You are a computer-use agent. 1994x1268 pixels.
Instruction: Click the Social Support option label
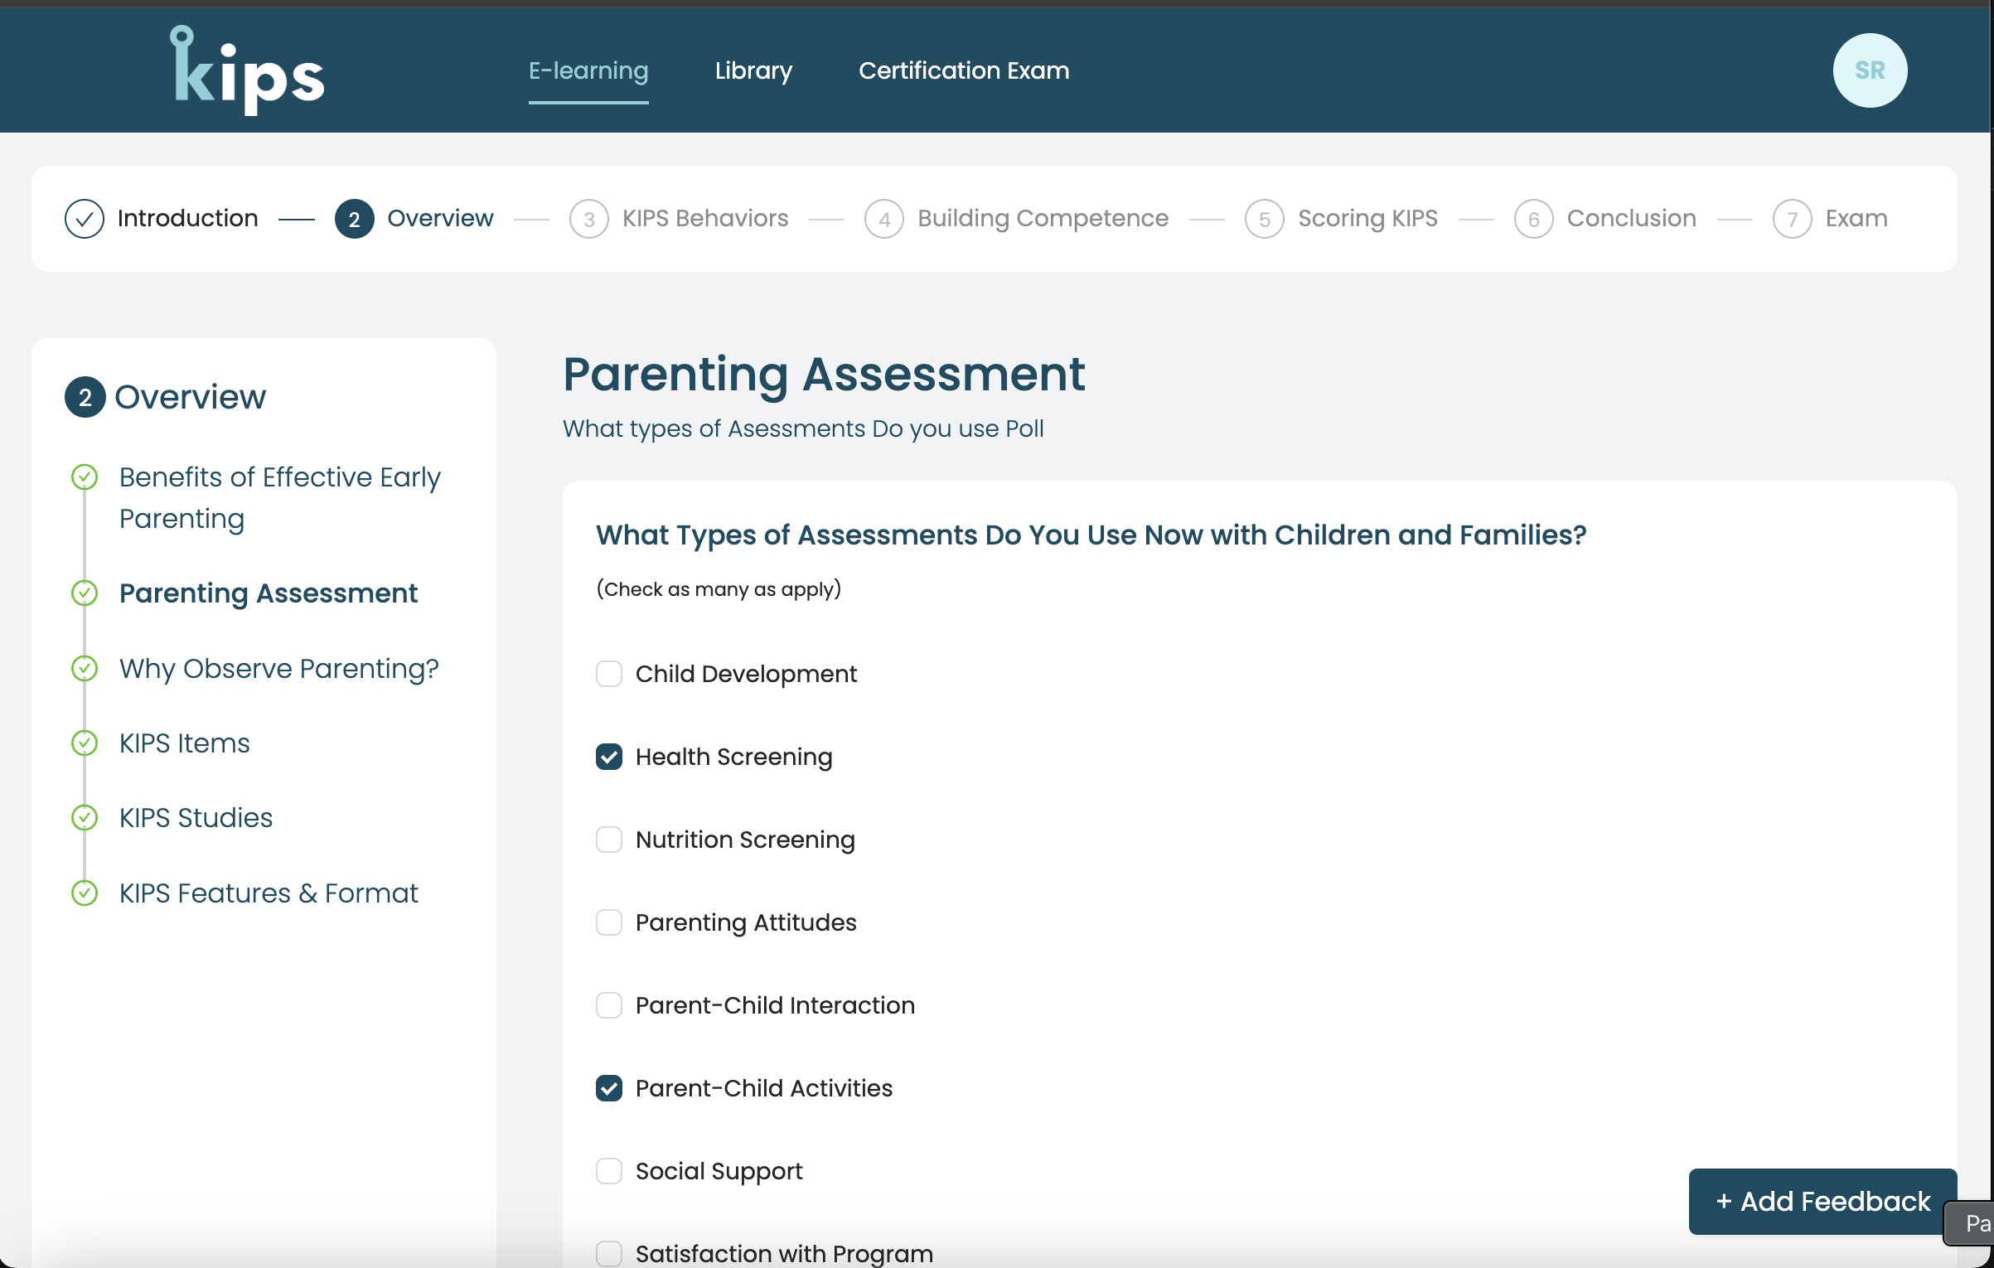tap(719, 1171)
